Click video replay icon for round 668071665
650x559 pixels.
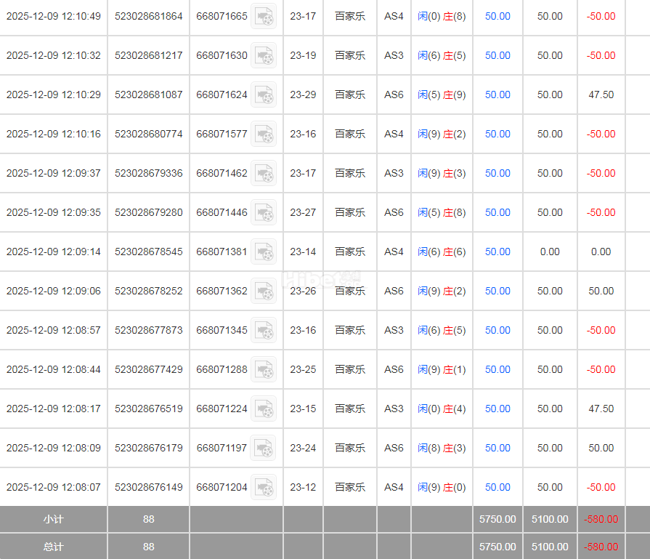[x=264, y=16]
